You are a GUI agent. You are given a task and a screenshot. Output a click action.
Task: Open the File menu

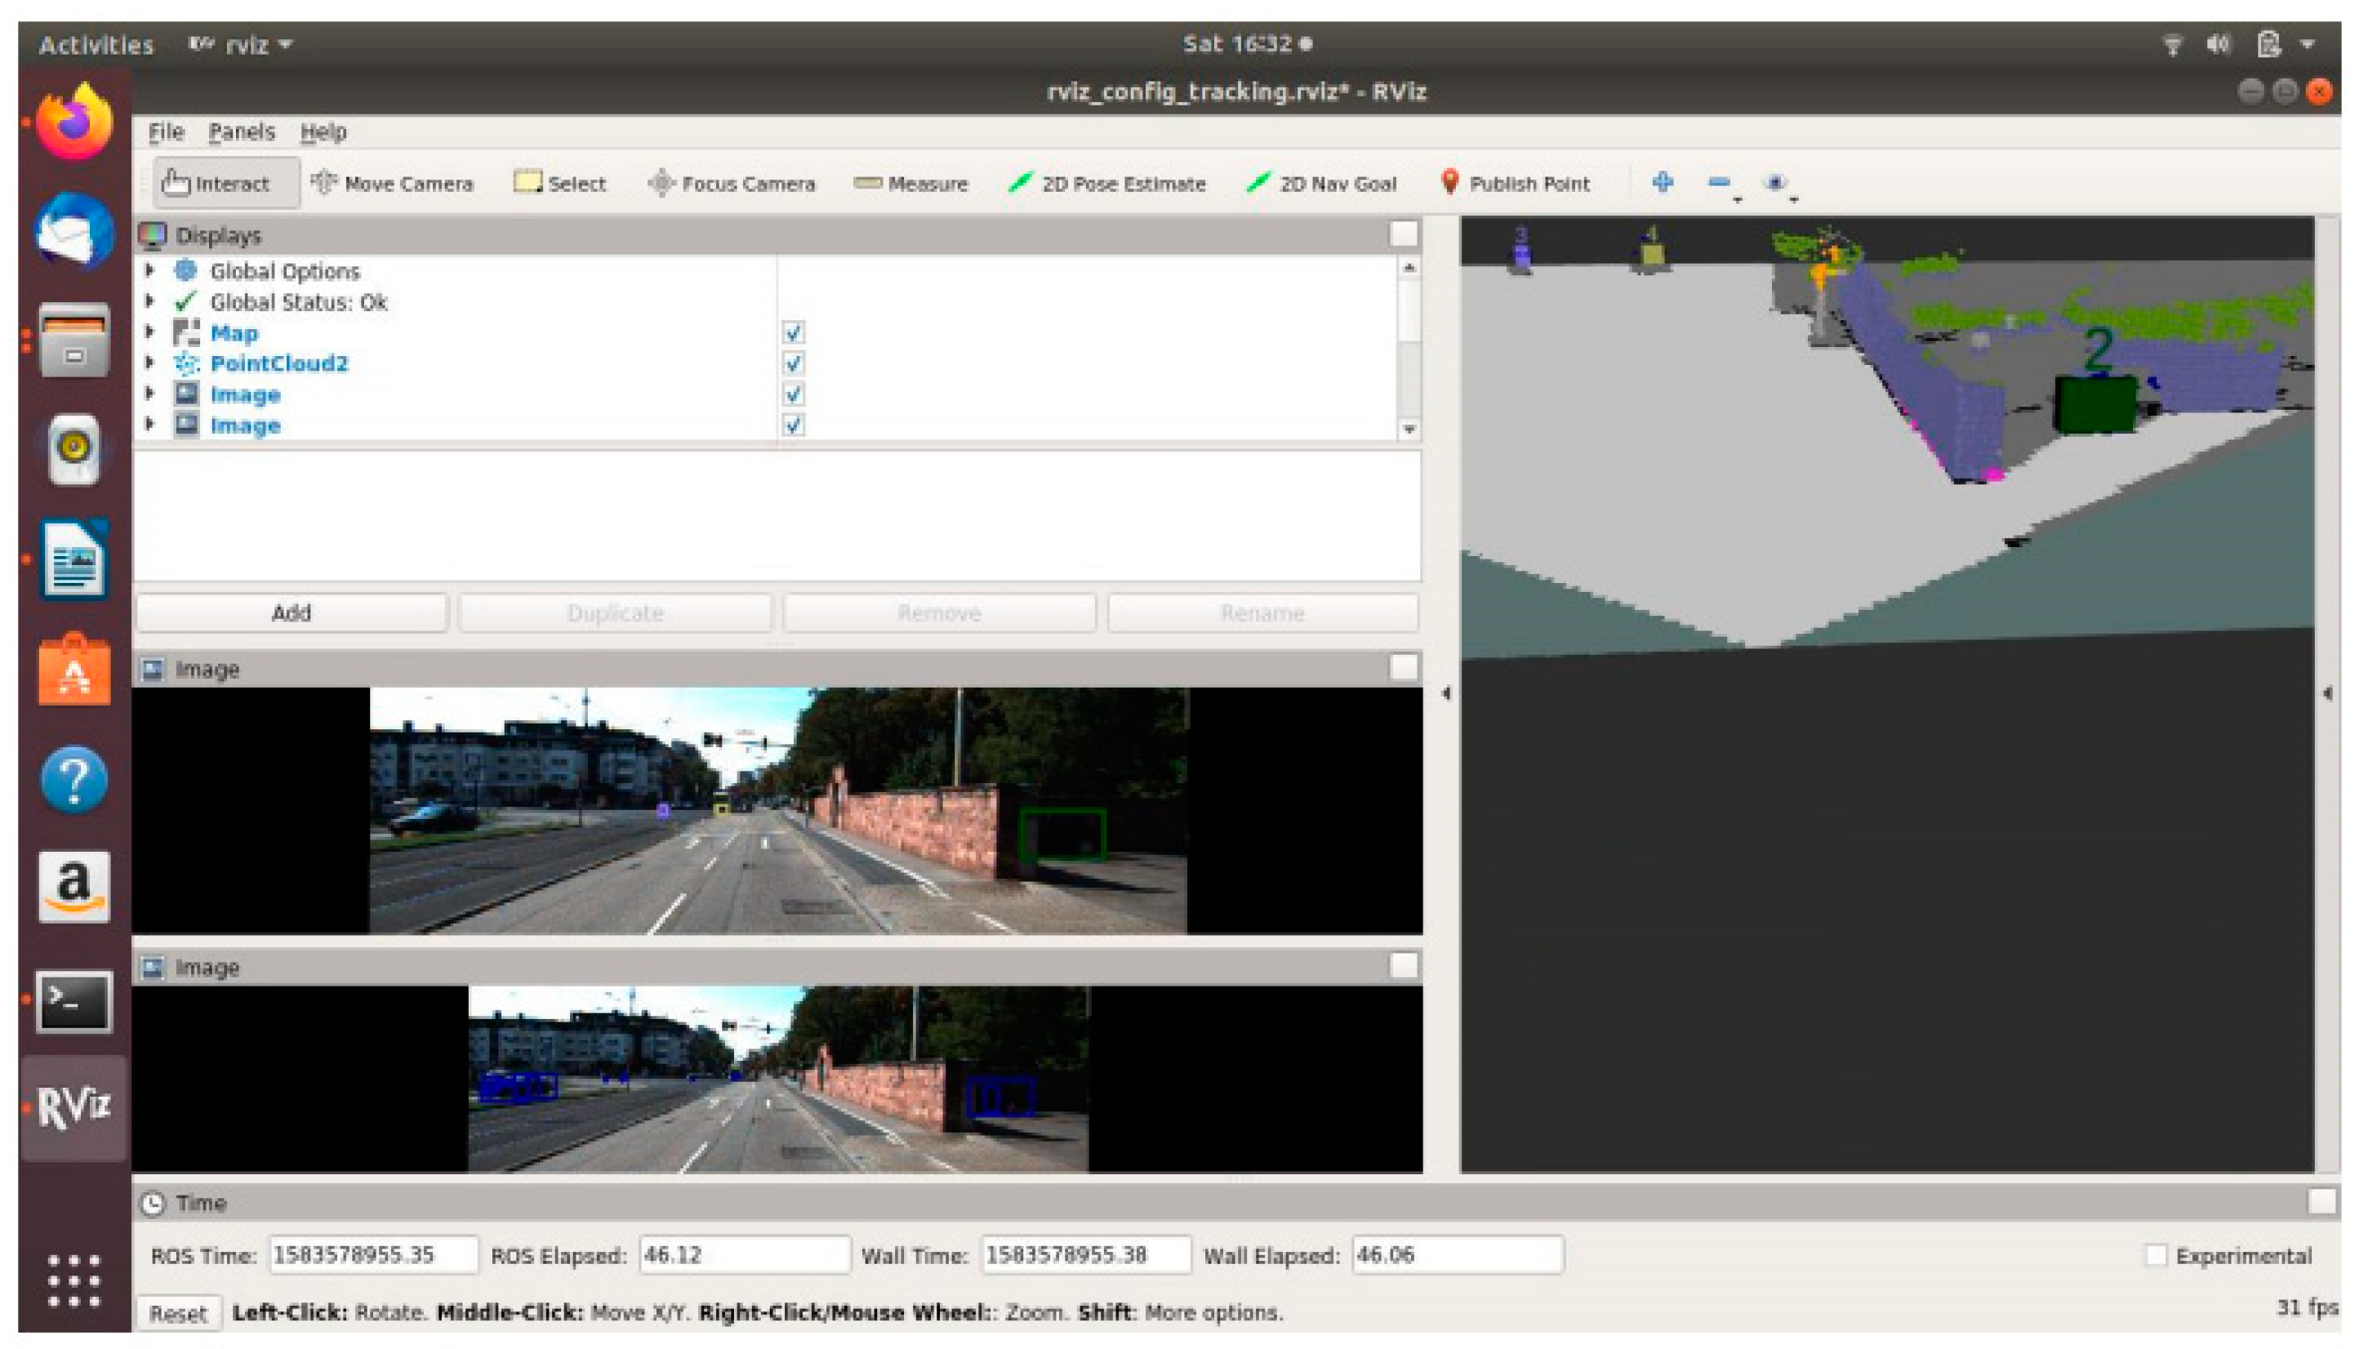tap(166, 131)
